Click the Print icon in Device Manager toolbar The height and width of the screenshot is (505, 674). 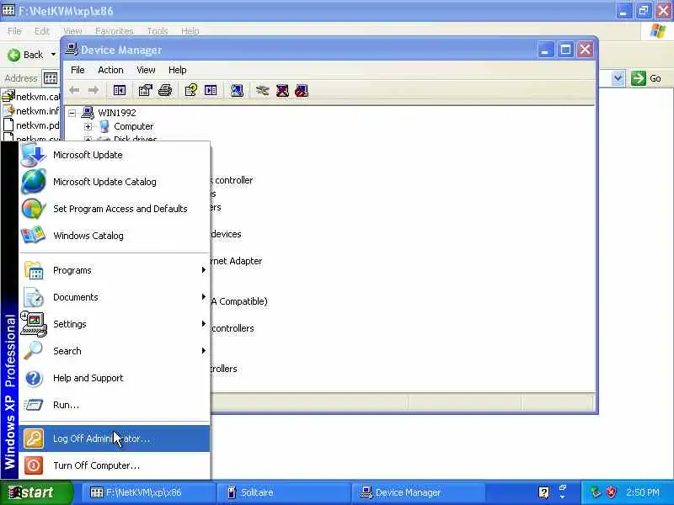(x=165, y=90)
